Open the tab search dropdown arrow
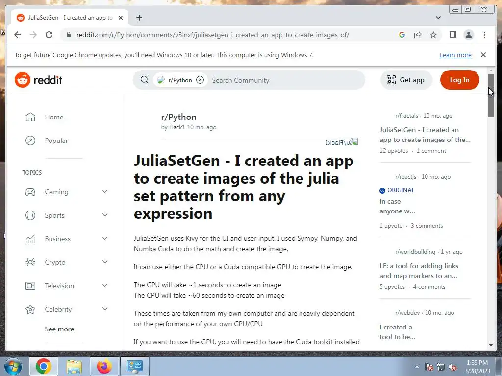The image size is (502, 376). pyautogui.click(x=438, y=18)
